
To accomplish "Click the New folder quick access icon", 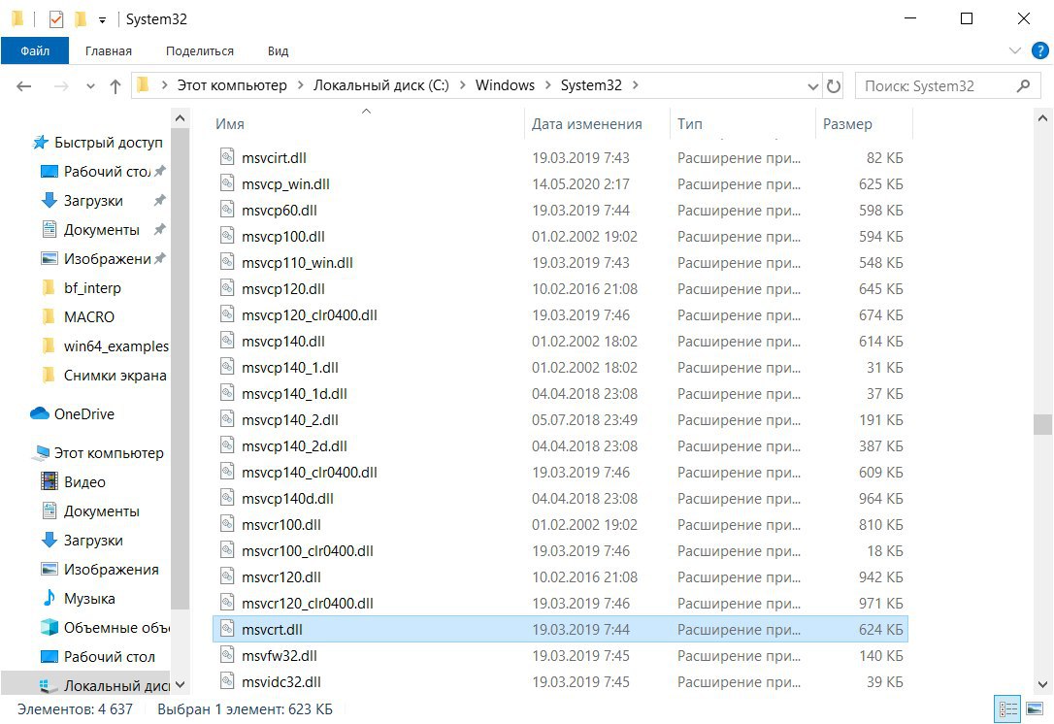I will [81, 19].
